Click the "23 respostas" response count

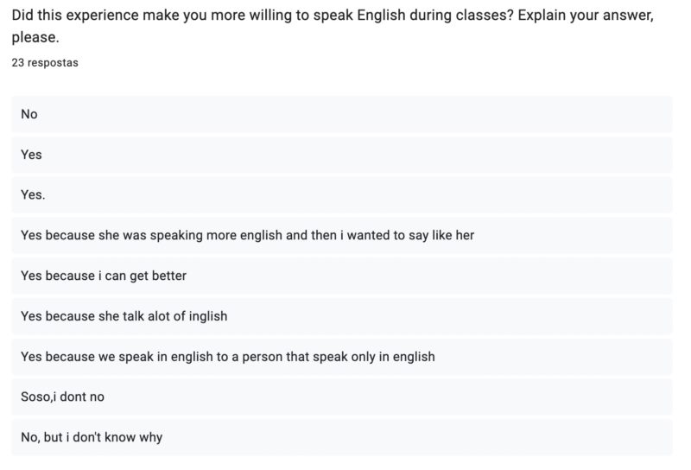point(45,62)
